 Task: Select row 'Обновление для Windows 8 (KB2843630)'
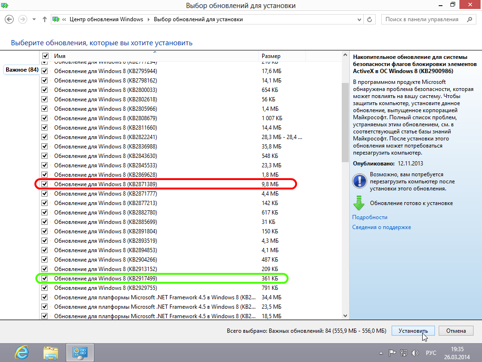190,156
